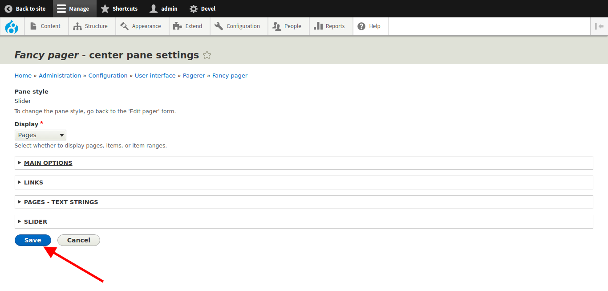
Task: Open the Shortcuts menu
Action: [119, 8]
